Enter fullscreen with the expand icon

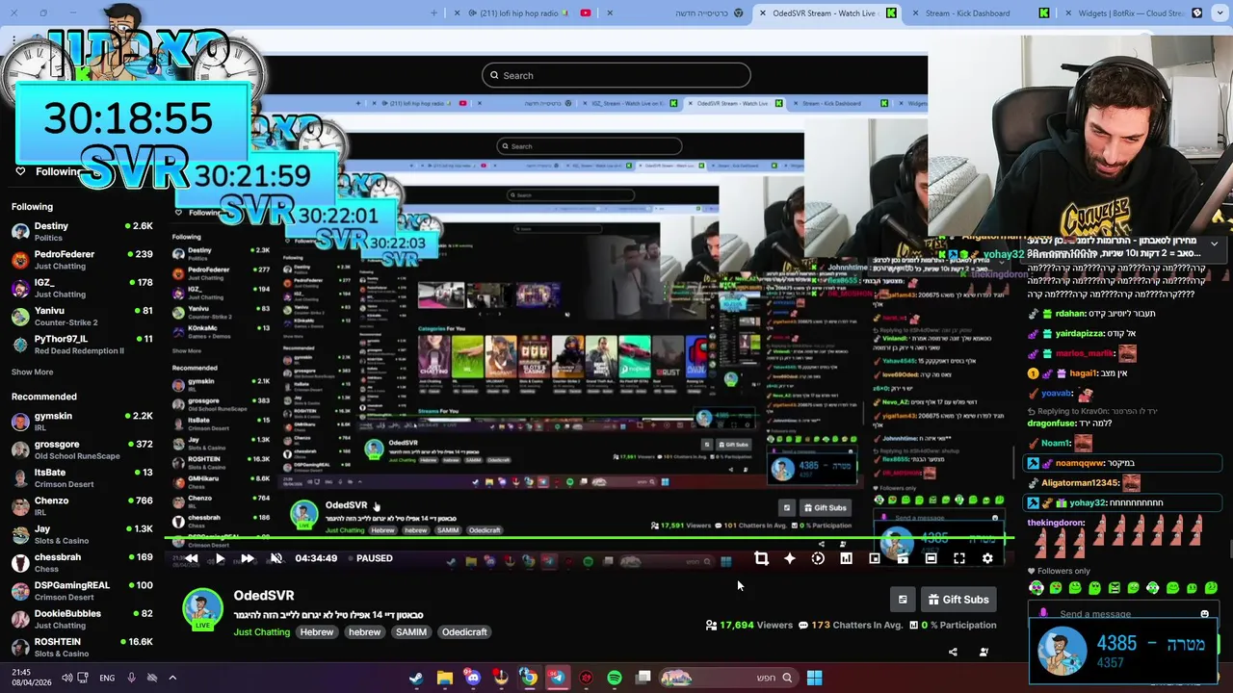pos(959,558)
